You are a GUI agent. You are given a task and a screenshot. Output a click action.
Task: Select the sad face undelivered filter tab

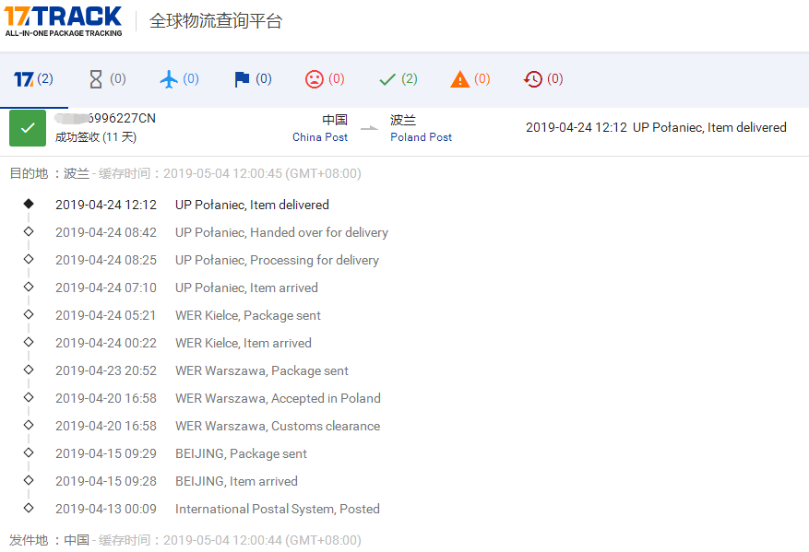click(x=325, y=79)
